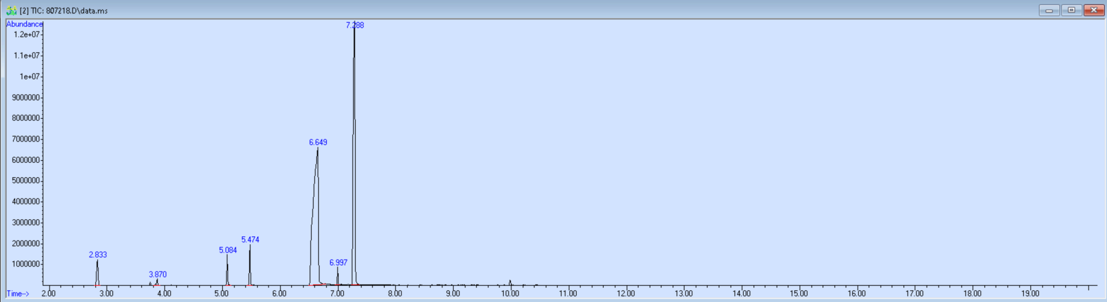Click the 2000000 abundance tick label

pyautogui.click(x=26, y=244)
